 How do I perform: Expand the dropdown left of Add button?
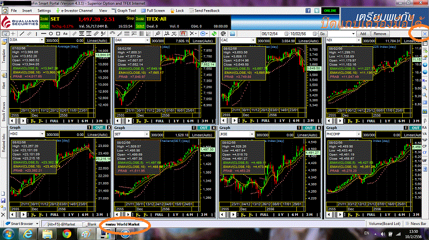click(x=353, y=34)
